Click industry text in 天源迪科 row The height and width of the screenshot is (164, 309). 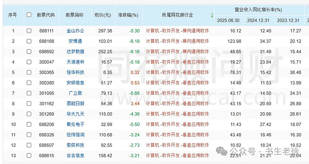tap(177, 62)
